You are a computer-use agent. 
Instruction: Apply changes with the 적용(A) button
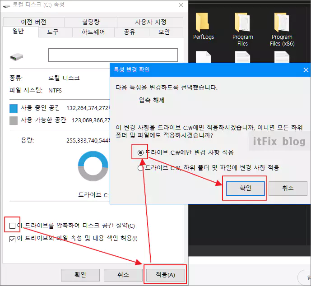[x=165, y=275]
